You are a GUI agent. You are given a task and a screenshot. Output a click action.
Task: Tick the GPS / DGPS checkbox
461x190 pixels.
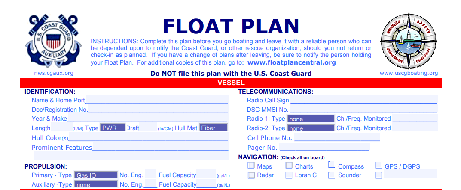[379, 166]
